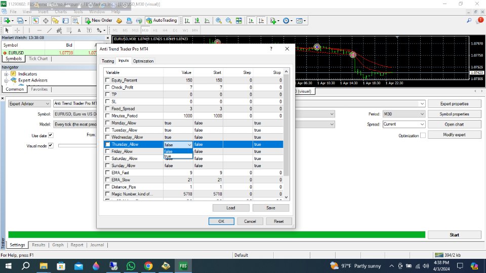Open the Favorites tab in Navigator
The width and height of the screenshot is (486, 273).
pyautogui.click(x=39, y=89)
